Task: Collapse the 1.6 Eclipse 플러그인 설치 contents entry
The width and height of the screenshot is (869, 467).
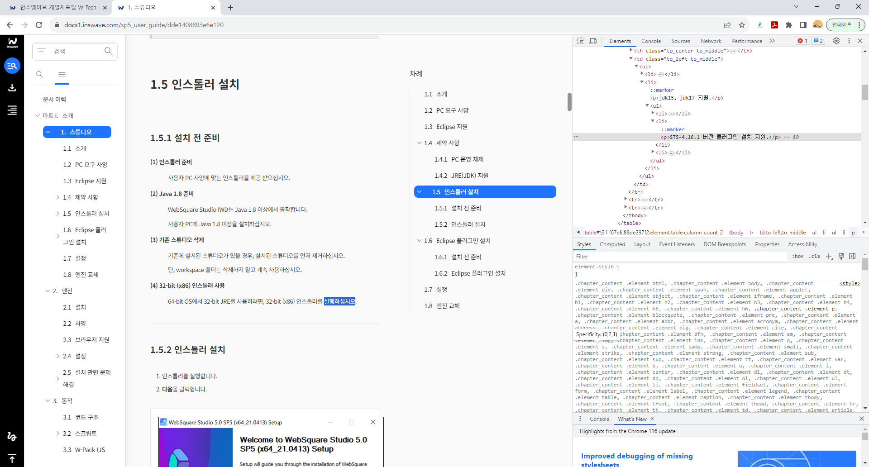Action: point(419,241)
